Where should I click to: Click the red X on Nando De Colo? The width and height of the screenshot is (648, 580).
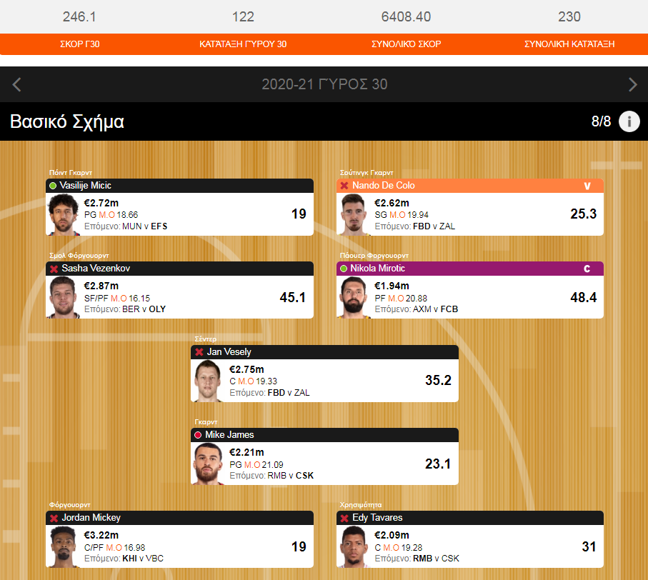[x=344, y=186]
